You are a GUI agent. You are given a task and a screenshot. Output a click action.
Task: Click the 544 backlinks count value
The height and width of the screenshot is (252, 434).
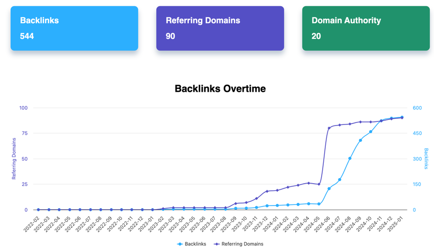click(x=27, y=36)
